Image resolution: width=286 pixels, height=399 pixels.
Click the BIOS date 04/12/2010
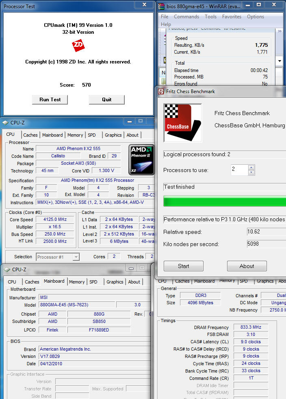pos(95,364)
